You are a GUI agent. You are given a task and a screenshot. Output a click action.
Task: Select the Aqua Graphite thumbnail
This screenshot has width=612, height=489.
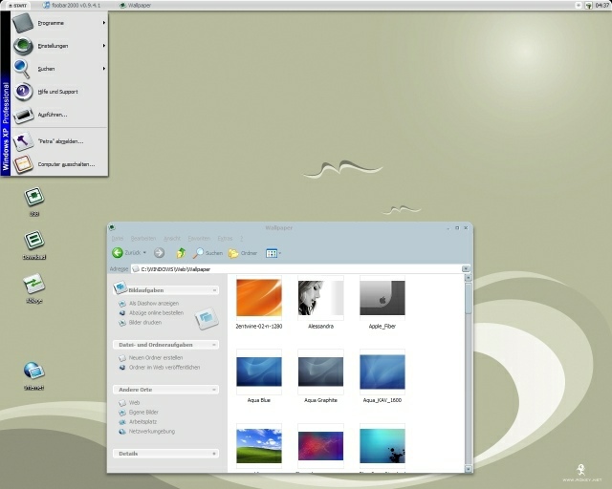[320, 372]
